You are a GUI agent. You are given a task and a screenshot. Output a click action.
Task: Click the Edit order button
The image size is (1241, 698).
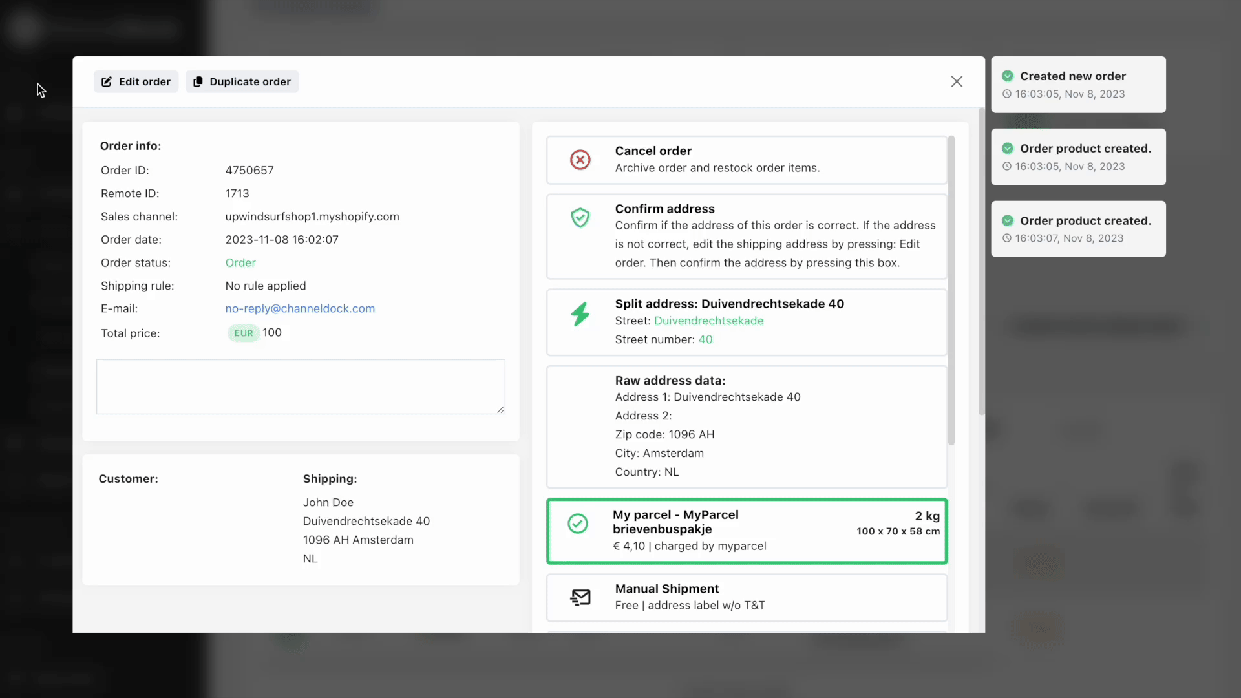coord(136,81)
